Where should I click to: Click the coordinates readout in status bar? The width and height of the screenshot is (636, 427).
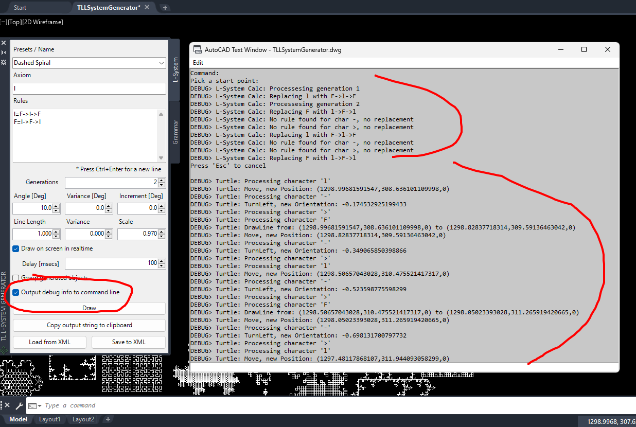pyautogui.click(x=611, y=422)
